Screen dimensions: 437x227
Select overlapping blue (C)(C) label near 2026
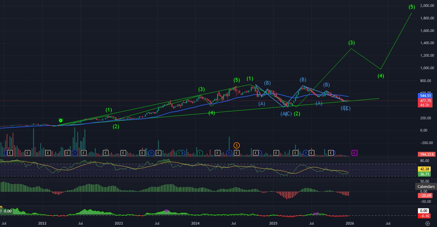point(346,108)
